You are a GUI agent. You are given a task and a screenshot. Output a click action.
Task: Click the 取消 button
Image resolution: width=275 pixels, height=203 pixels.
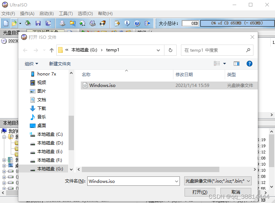[x=236, y=192]
